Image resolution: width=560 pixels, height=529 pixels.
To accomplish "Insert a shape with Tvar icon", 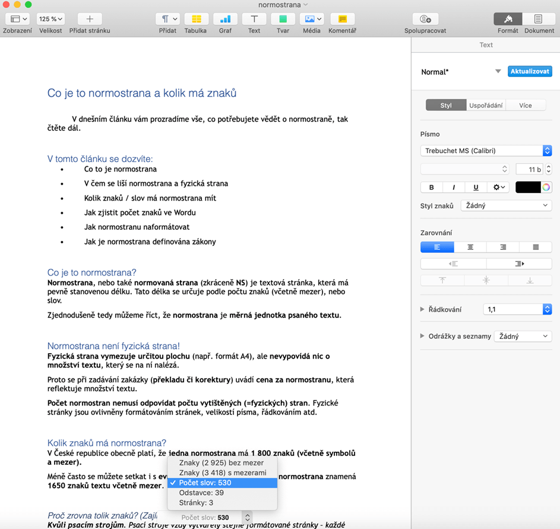I will (283, 19).
